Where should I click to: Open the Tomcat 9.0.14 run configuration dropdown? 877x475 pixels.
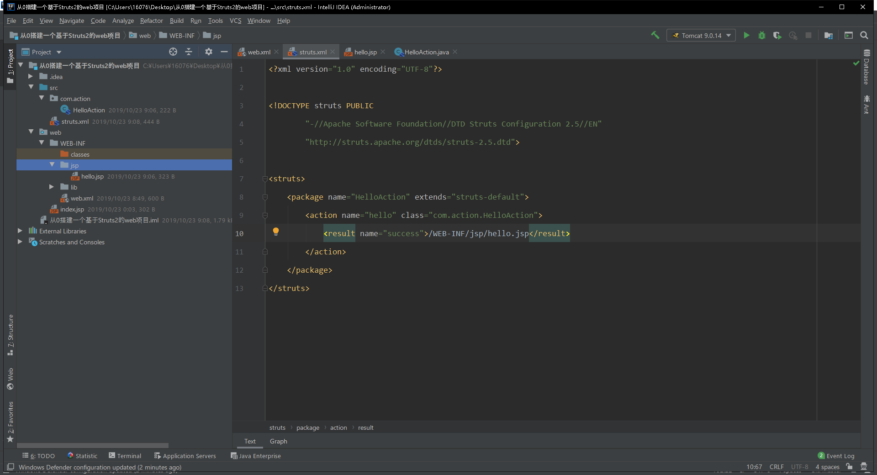(701, 35)
